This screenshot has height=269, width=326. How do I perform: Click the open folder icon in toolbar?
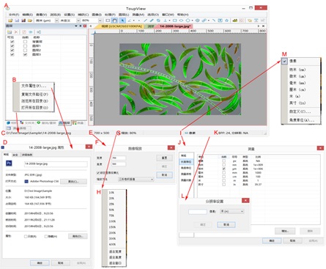click(x=10, y=21)
